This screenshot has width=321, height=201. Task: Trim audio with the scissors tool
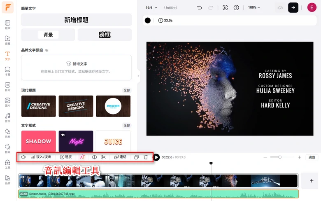(104, 157)
